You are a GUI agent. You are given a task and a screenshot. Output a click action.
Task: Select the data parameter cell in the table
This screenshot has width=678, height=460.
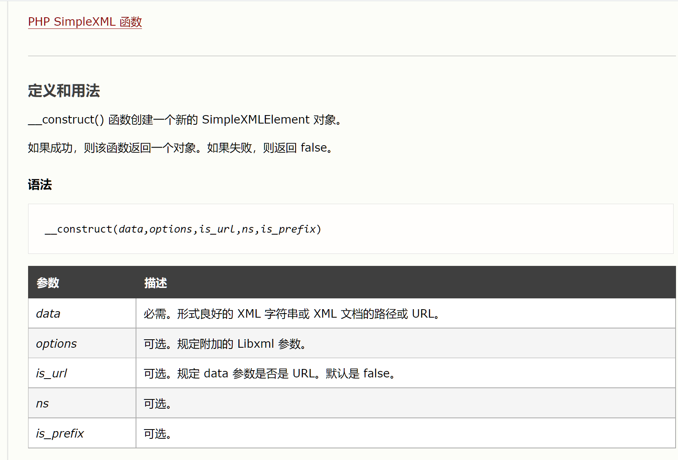pos(48,313)
